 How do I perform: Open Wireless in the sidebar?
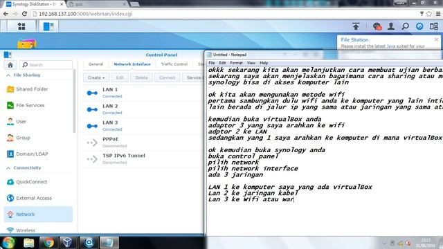coord(38,230)
